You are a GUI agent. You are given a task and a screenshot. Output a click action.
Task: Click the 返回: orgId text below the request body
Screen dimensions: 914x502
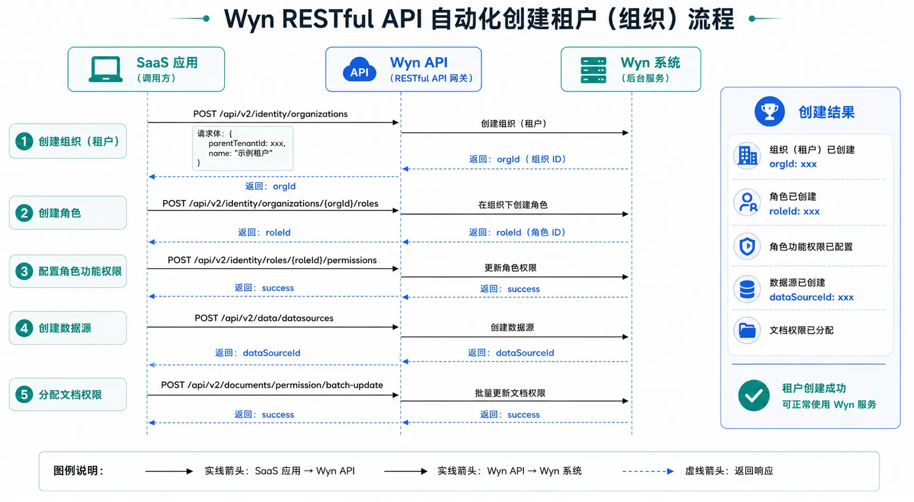point(270,186)
